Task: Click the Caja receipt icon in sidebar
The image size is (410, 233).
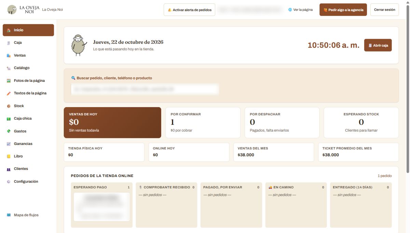Action: pyautogui.click(x=9, y=43)
